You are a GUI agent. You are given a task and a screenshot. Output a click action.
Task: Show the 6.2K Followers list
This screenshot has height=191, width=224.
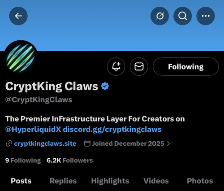(69, 161)
